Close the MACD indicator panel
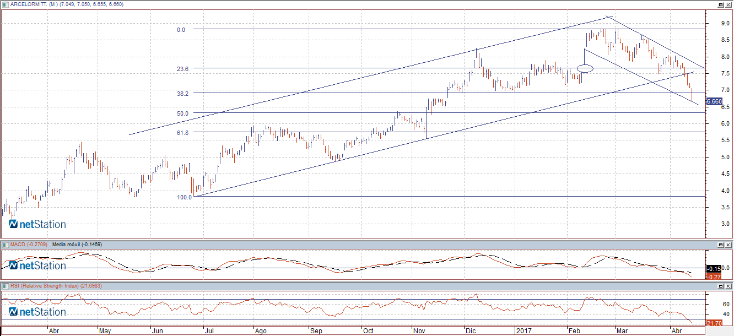The width and height of the screenshot is (734, 336). coord(728,244)
